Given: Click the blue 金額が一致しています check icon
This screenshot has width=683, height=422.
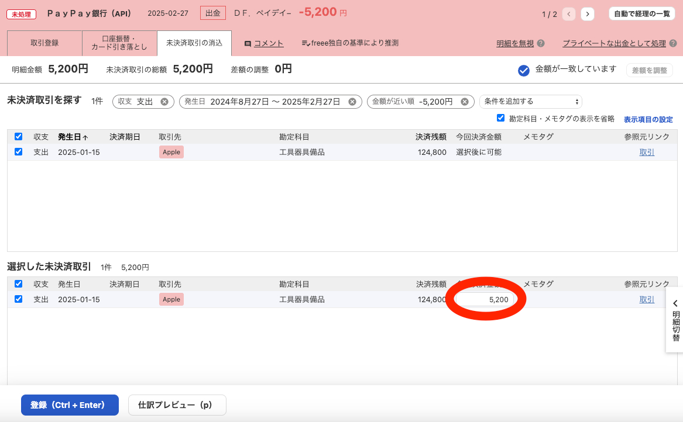Looking at the screenshot, I should 523,70.
